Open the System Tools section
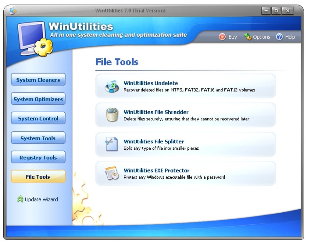Screen dimensions: 311x244 tap(38, 138)
